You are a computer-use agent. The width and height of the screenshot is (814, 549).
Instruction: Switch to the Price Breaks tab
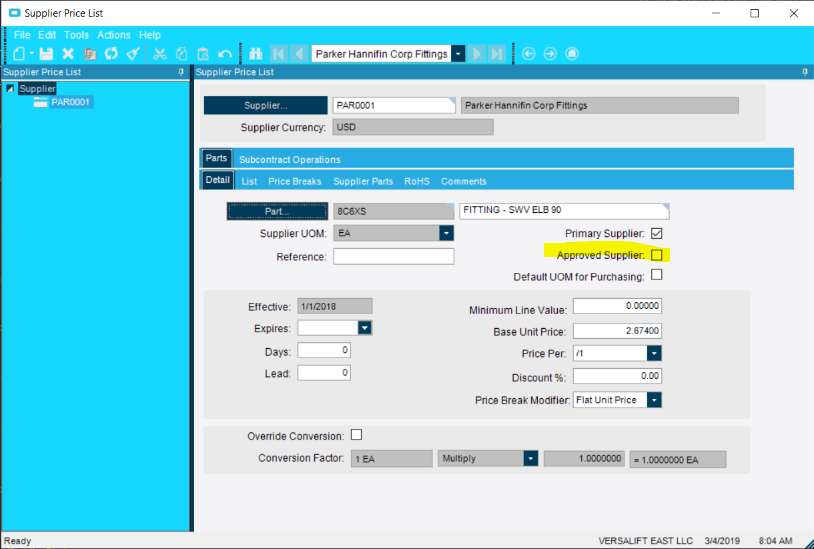(x=295, y=181)
